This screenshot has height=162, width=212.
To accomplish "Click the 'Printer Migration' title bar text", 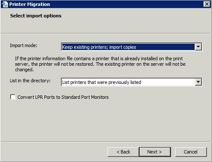I will (30, 4).
